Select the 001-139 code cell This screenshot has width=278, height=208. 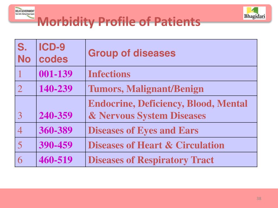[56, 74]
